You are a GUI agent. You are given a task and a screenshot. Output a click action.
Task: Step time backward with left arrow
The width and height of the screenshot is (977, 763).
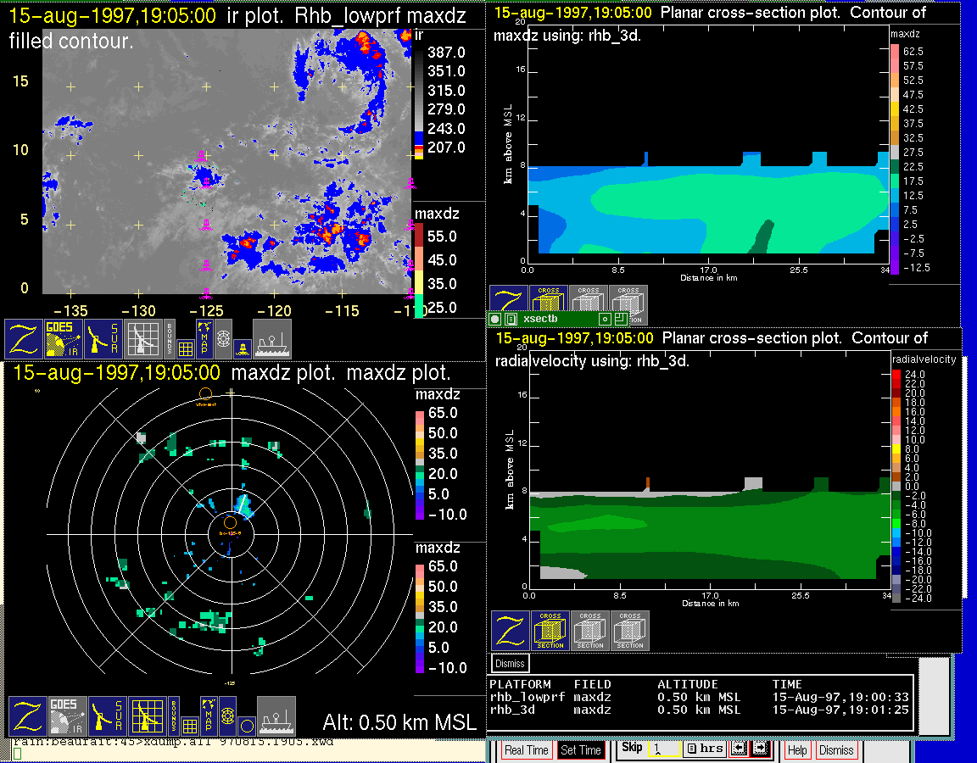click(x=738, y=749)
